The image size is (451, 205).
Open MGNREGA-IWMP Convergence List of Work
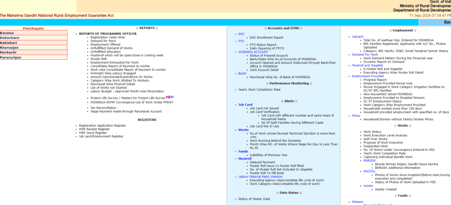pyautogui.click(x=132, y=102)
